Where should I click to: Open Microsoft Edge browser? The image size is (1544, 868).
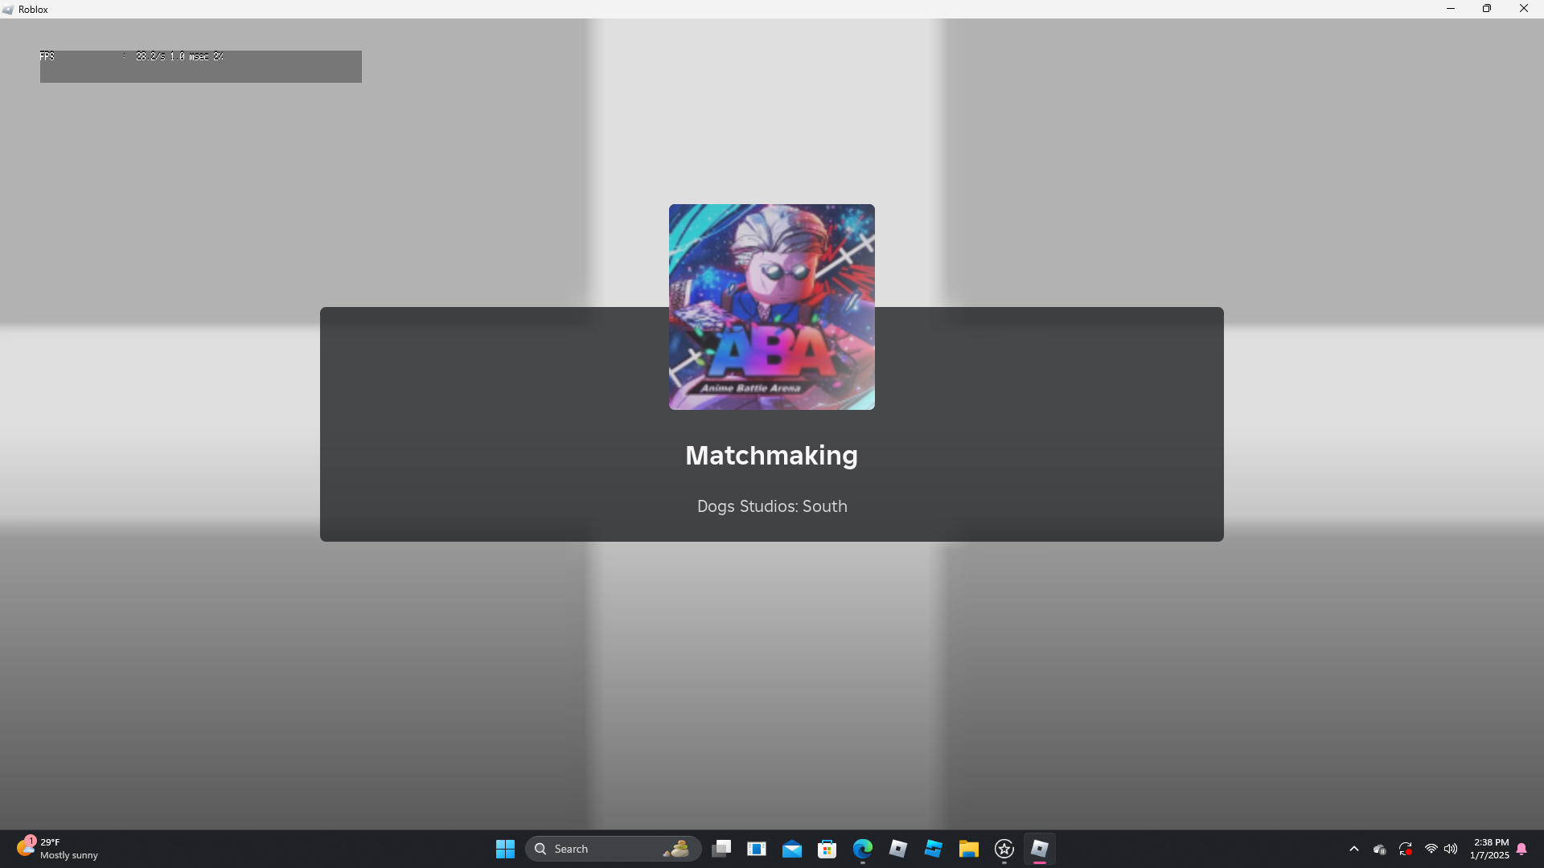pos(863,849)
